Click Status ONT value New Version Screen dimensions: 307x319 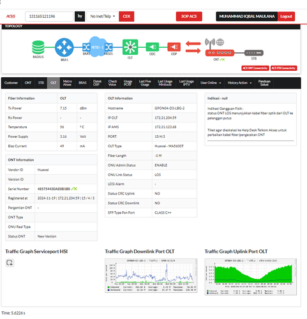point(47,237)
